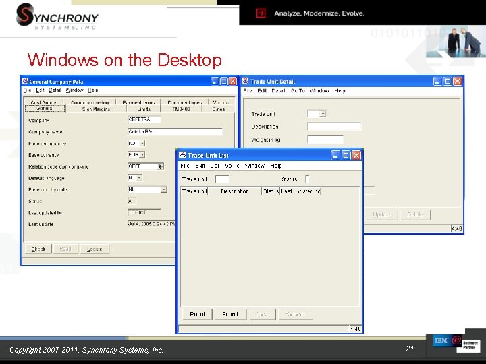Click the Last updated by column header
The width and height of the screenshot is (486, 364).
300,191
